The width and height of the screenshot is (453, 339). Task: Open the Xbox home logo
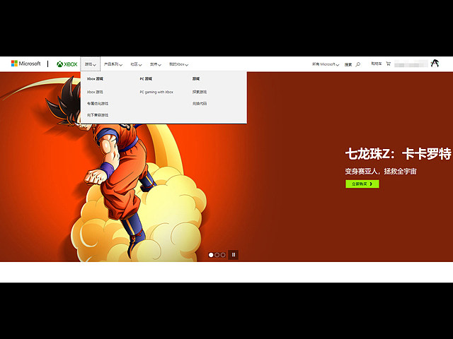67,64
